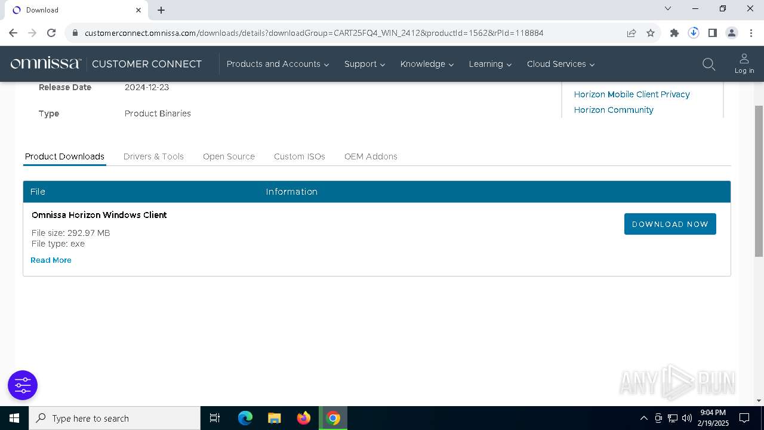This screenshot has width=764, height=430.
Task: Click the browser back arrow
Action: (13, 33)
